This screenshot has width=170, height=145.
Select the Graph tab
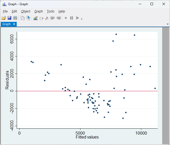(7, 24)
